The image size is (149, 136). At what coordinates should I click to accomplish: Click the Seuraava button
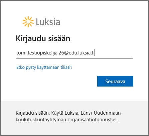115,81
